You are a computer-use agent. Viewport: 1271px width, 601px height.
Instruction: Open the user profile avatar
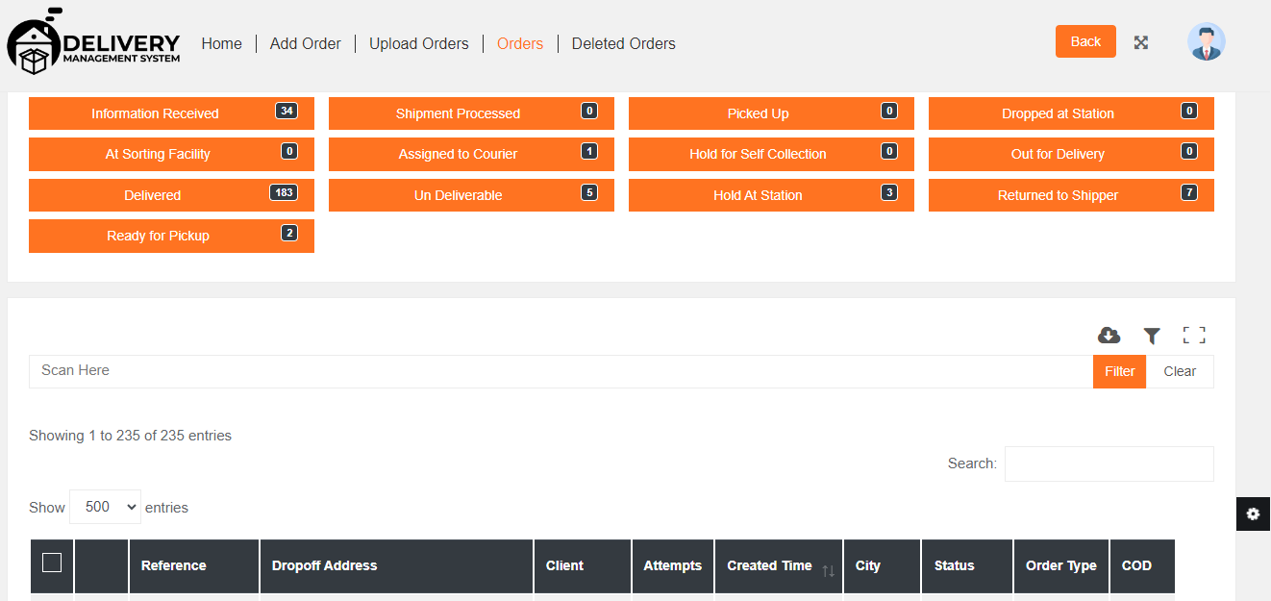(1206, 42)
